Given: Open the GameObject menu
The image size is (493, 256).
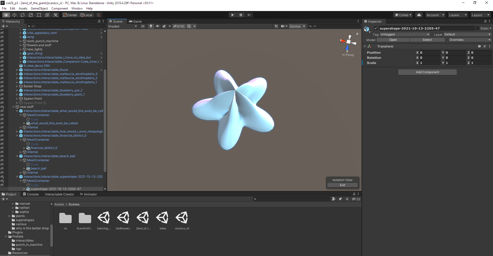Looking at the screenshot, I should click(39, 8).
